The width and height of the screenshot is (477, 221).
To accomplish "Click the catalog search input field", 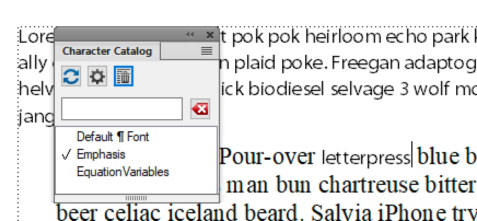I will click(x=122, y=109).
